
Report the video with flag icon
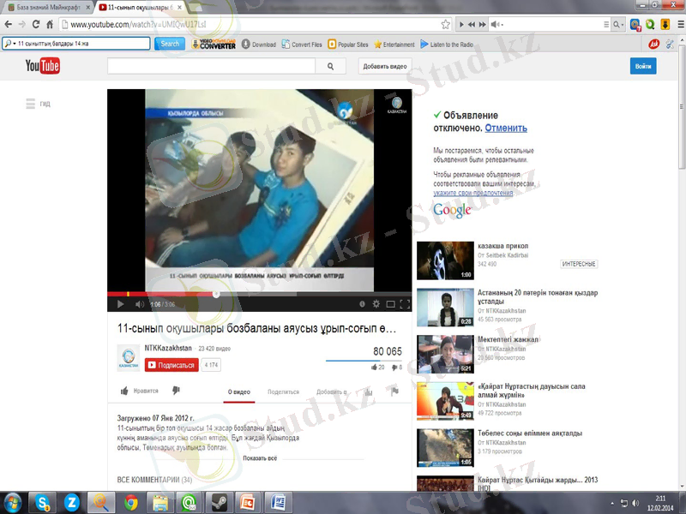[x=394, y=391]
